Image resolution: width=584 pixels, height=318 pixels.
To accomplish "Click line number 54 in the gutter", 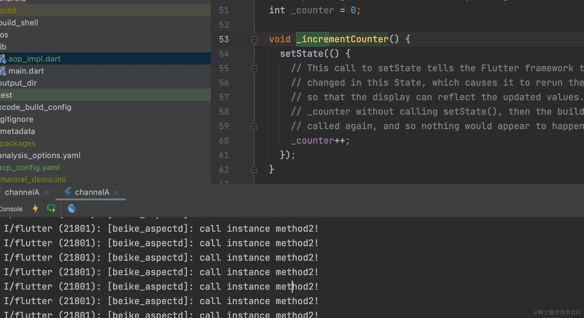I will pyautogui.click(x=224, y=54).
